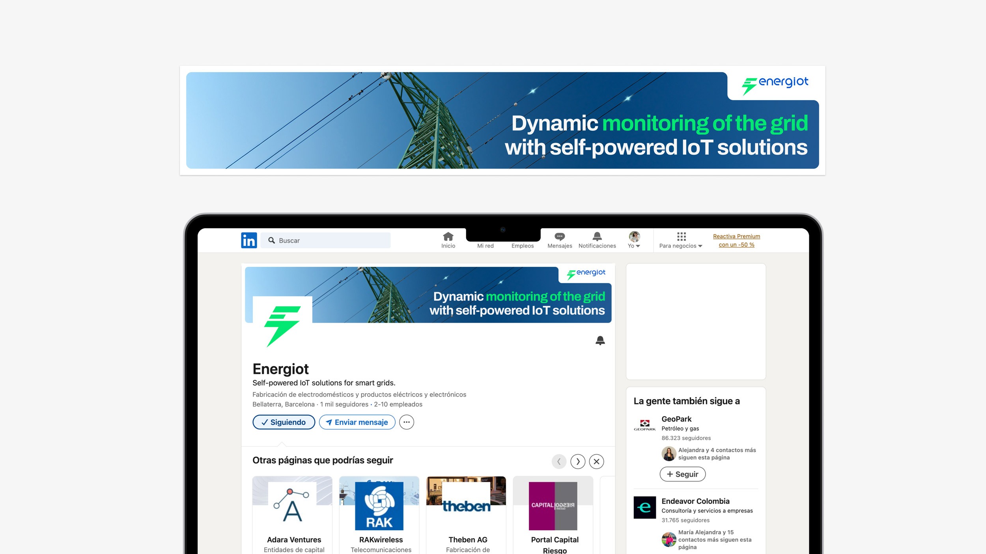Click 'Self-powered IoT solutions for smart grids.' tagline

[324, 383]
